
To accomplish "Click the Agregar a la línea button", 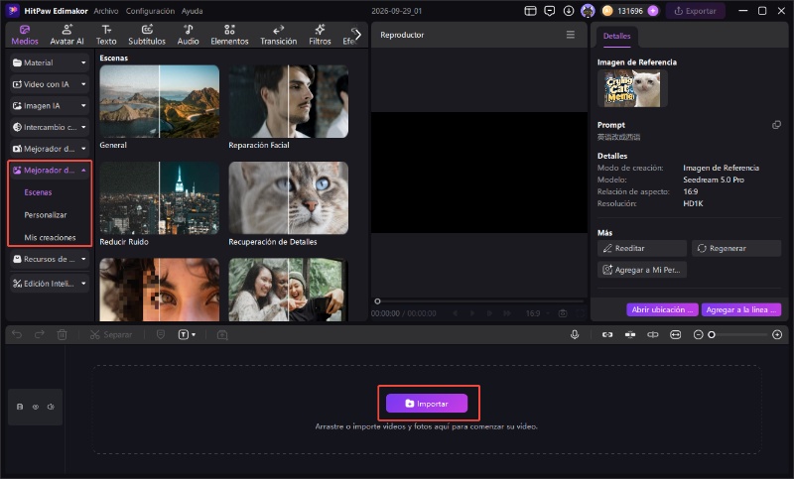I will [x=740, y=309].
